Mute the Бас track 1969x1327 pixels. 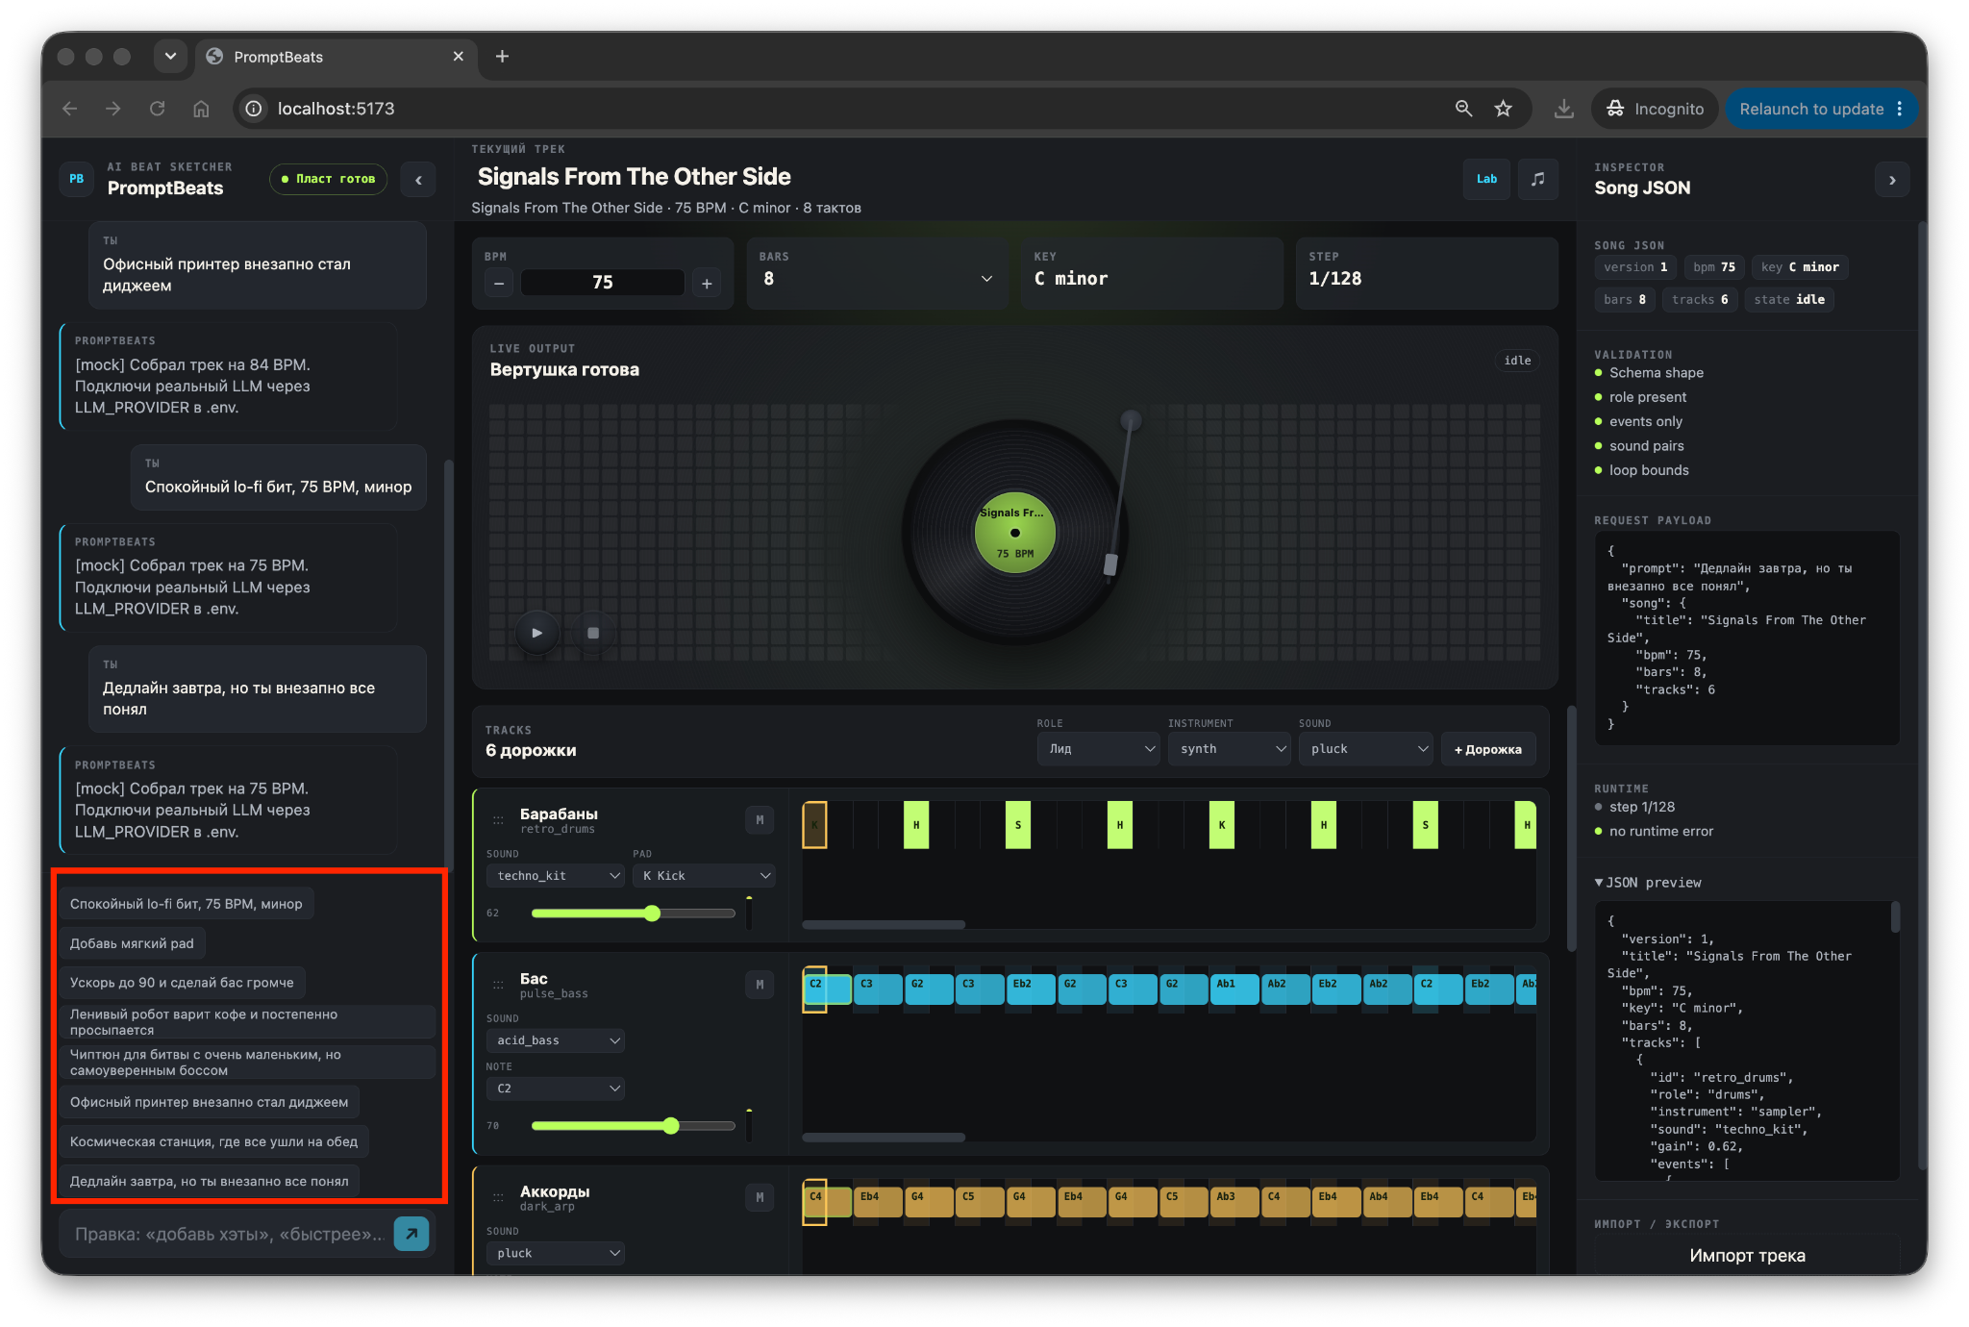click(x=760, y=985)
